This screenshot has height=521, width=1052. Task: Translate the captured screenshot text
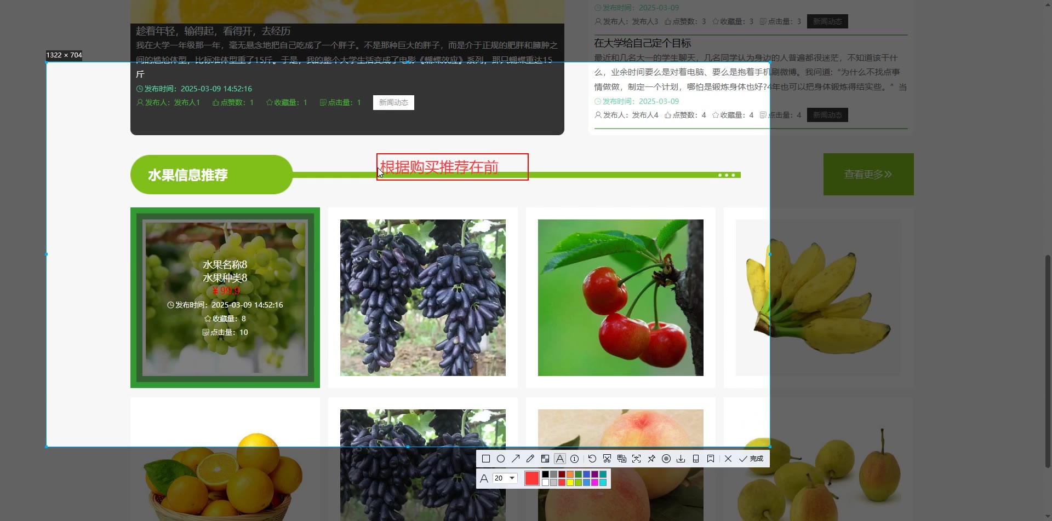(x=622, y=459)
